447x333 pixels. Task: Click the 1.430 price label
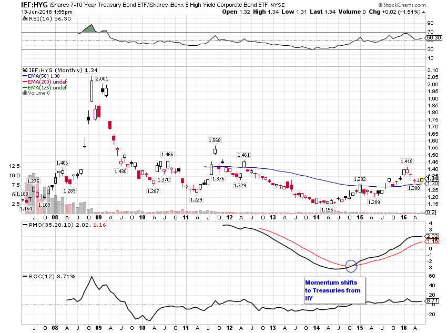point(120,171)
